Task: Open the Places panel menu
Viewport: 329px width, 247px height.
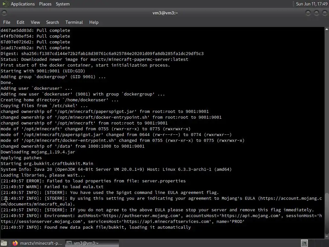Action: pyautogui.click(x=45, y=4)
